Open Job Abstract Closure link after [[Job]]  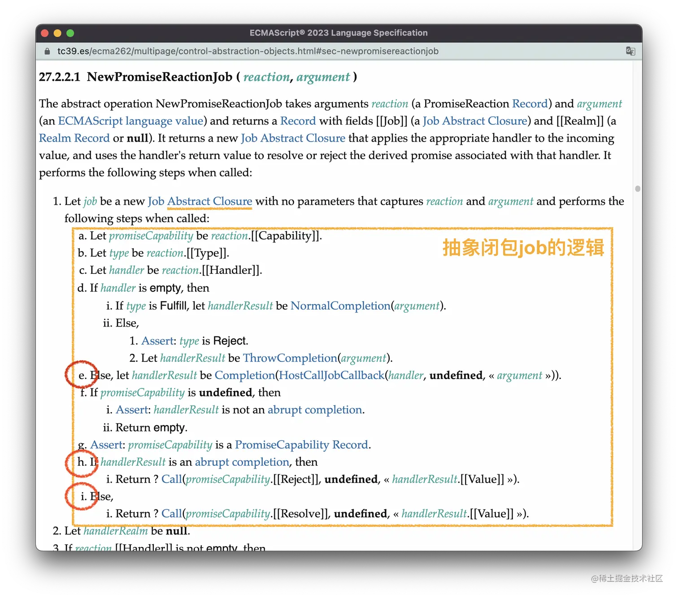(x=475, y=121)
